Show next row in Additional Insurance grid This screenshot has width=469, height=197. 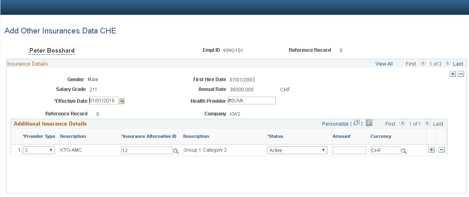[427, 123]
